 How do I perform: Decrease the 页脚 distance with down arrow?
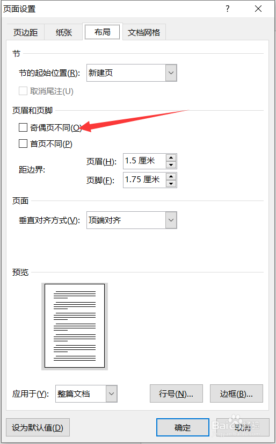coord(171,183)
